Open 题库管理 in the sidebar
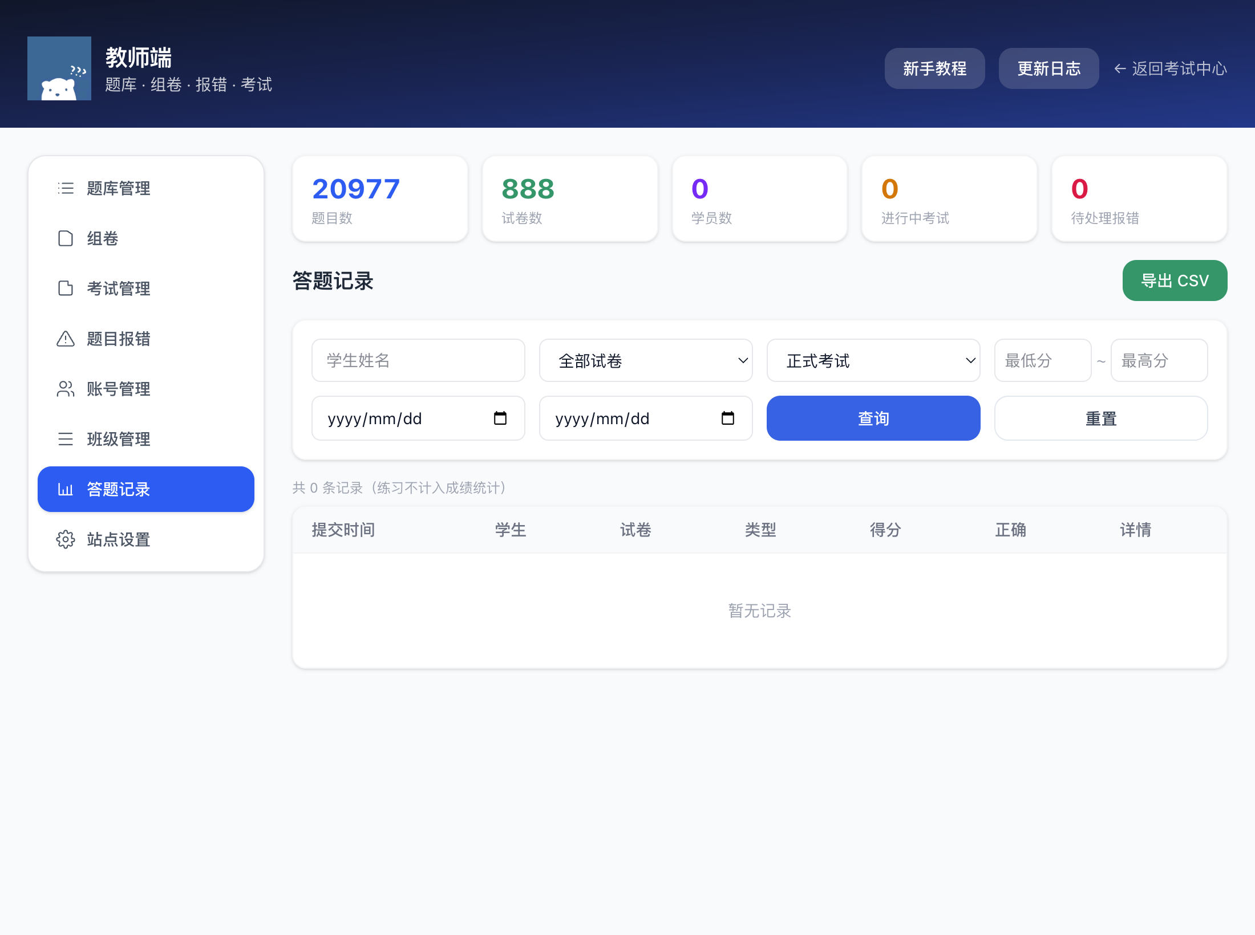 click(x=146, y=188)
